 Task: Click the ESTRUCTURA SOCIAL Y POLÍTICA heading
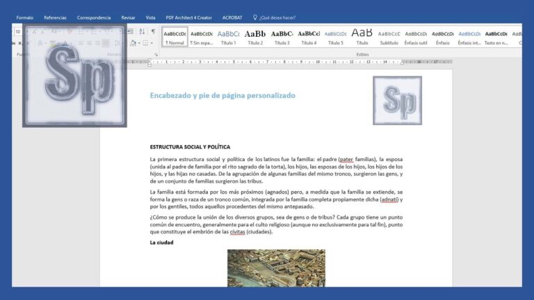pos(190,147)
